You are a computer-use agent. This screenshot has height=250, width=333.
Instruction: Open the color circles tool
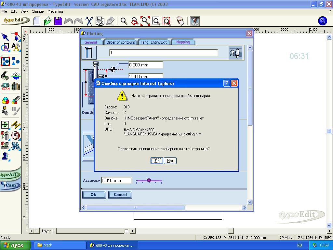pyautogui.click(x=5, y=101)
